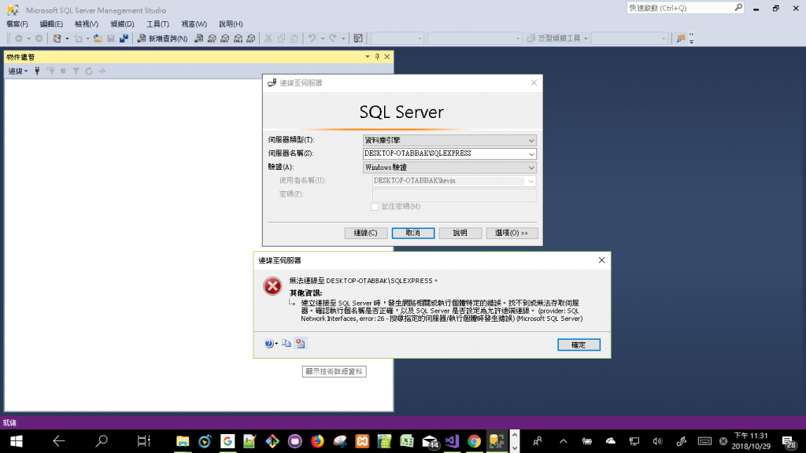Open the Server name (伺服器名稱) dropdown arrow
This screenshot has width=806, height=453.
pos(531,153)
